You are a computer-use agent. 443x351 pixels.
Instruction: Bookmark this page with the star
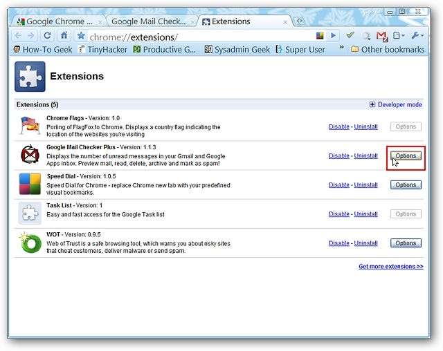81,35
